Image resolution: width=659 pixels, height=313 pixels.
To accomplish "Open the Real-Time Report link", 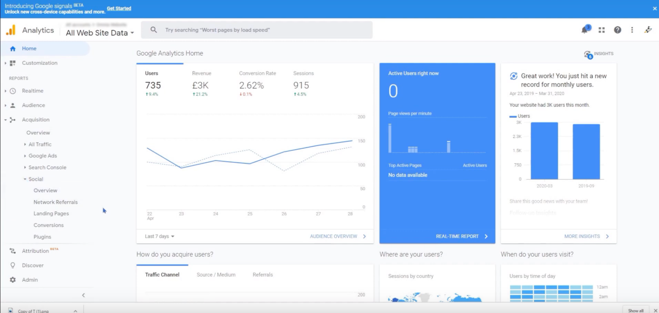I will point(457,236).
